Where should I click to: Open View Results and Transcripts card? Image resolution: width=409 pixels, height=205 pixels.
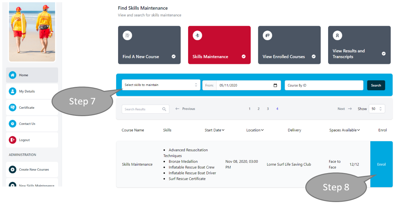tap(359, 45)
